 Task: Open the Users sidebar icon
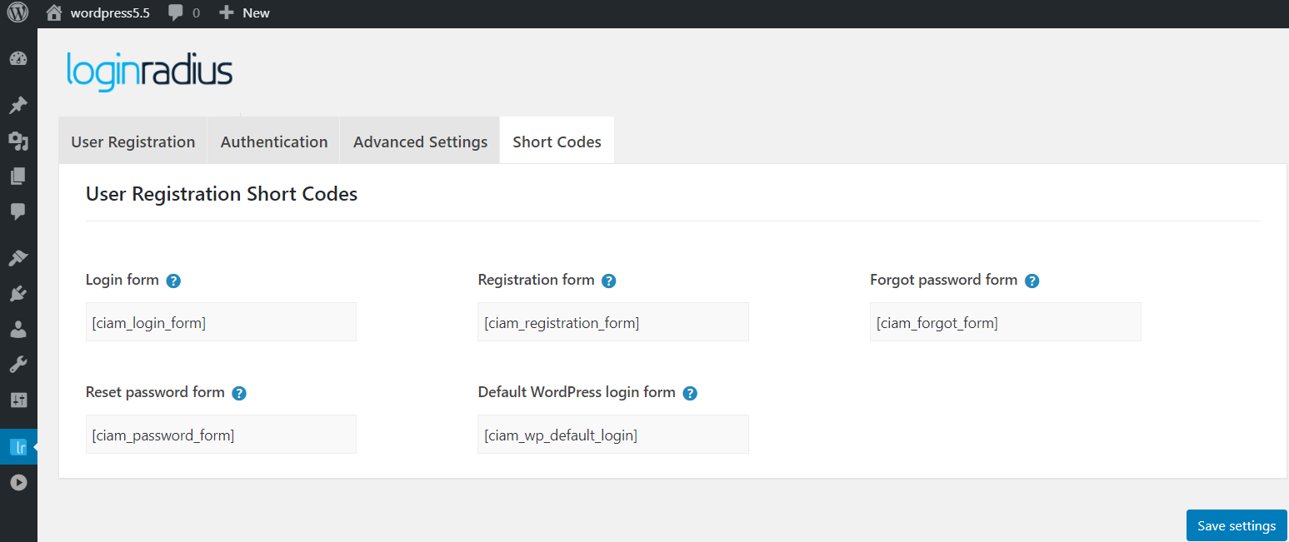[x=18, y=329]
